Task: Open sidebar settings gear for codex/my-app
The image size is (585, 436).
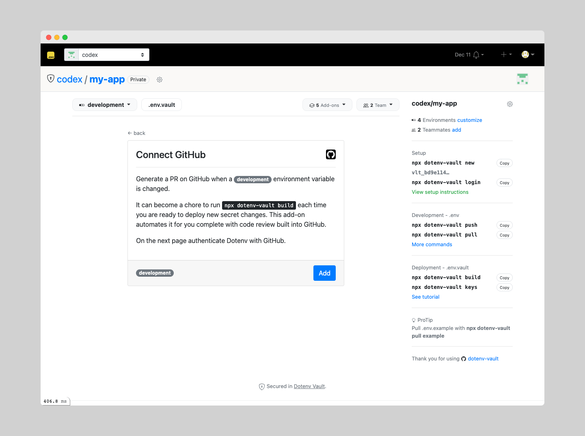Action: coord(510,104)
